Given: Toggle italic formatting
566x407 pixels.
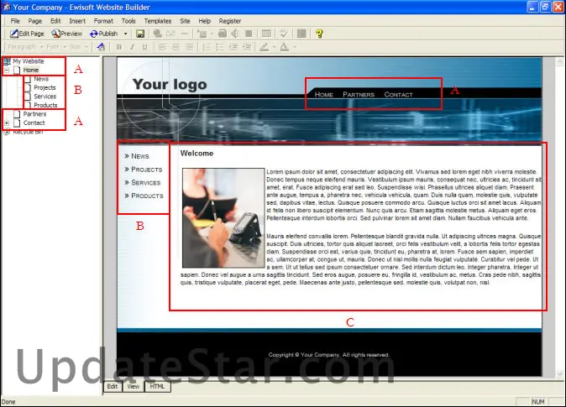Looking at the screenshot, I should point(132,47).
